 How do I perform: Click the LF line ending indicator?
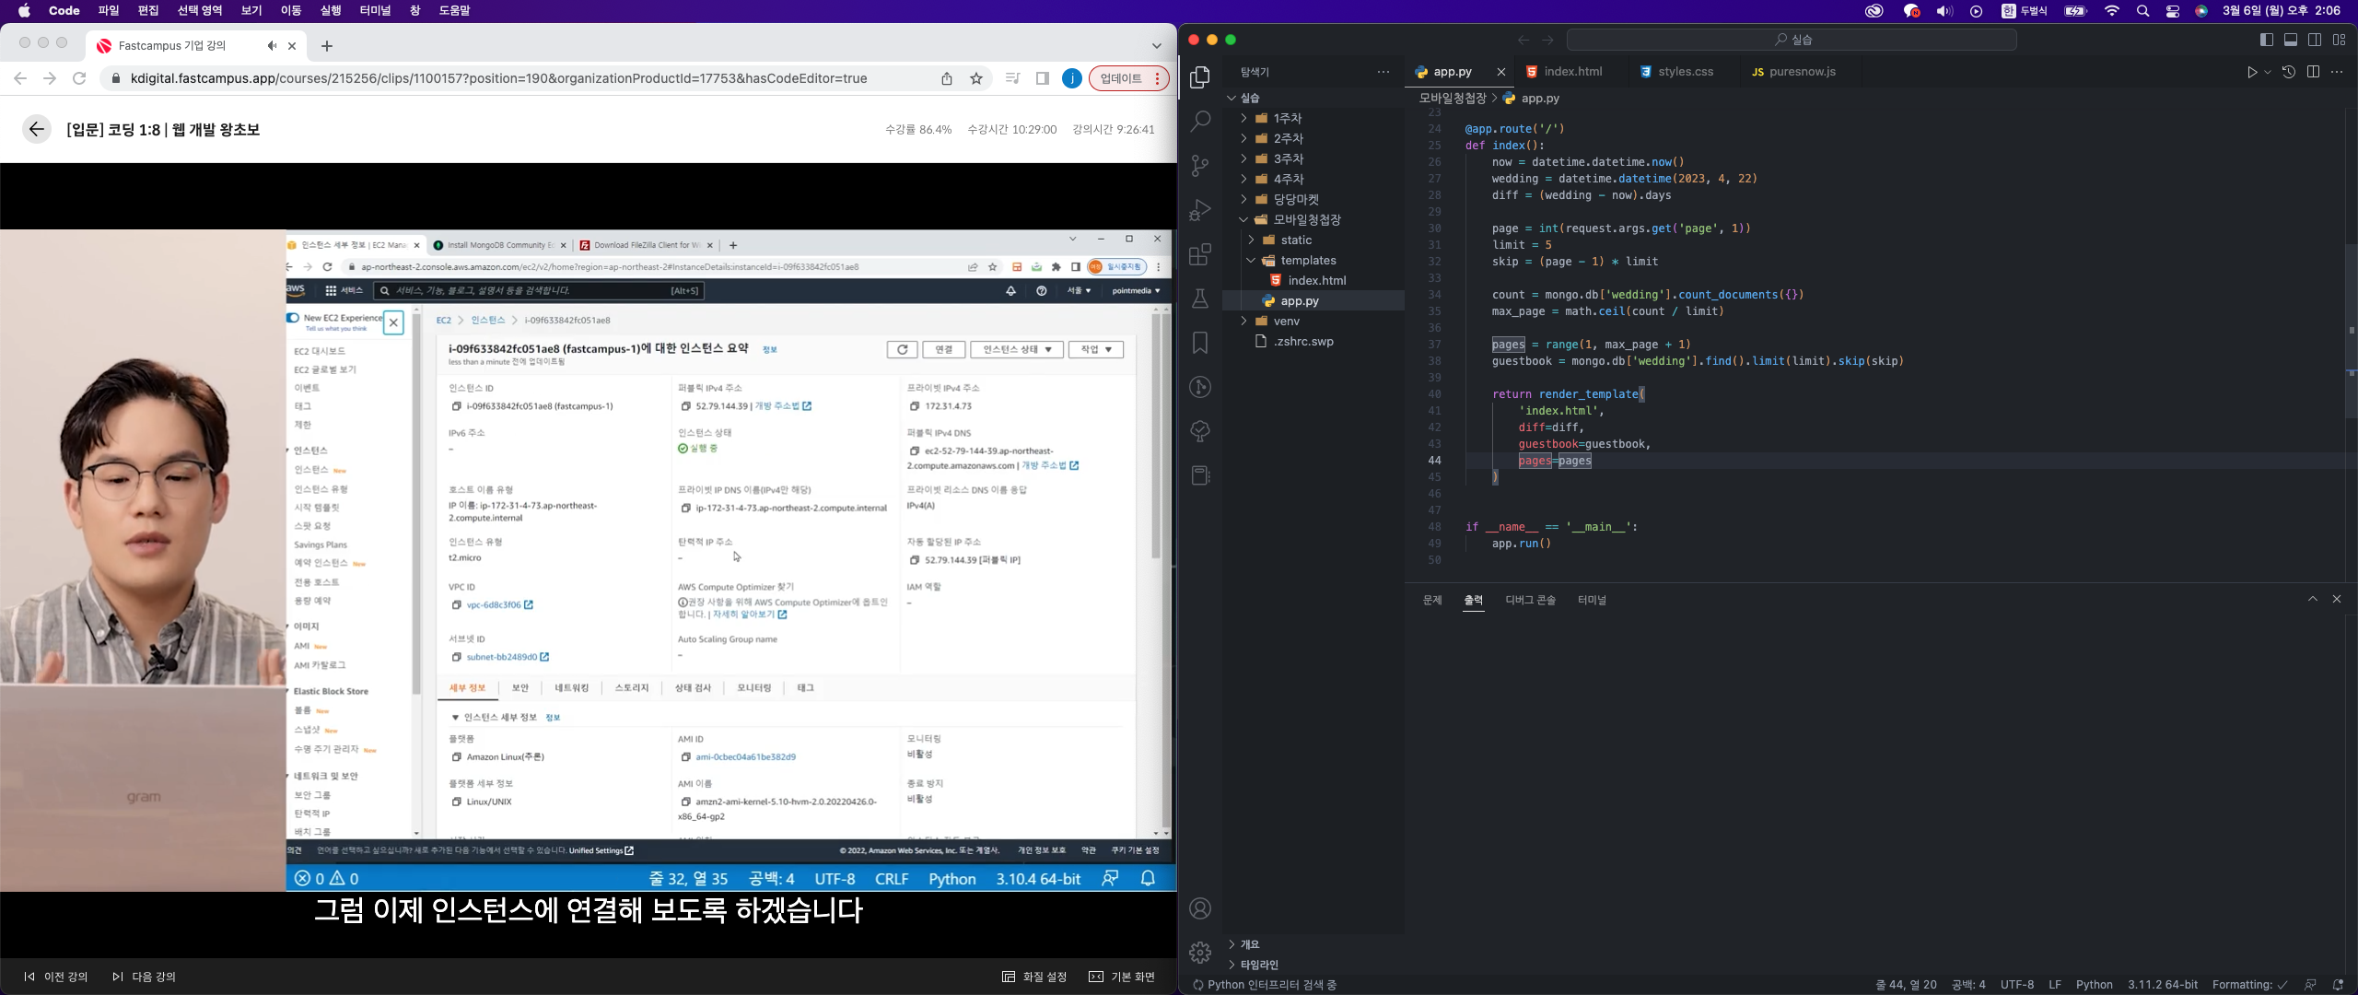pyautogui.click(x=2055, y=985)
